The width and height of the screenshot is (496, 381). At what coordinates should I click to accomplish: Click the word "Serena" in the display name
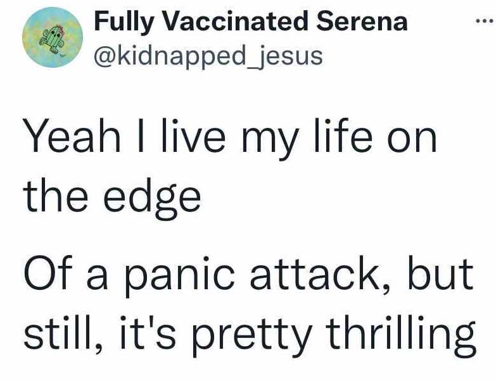tap(362, 22)
